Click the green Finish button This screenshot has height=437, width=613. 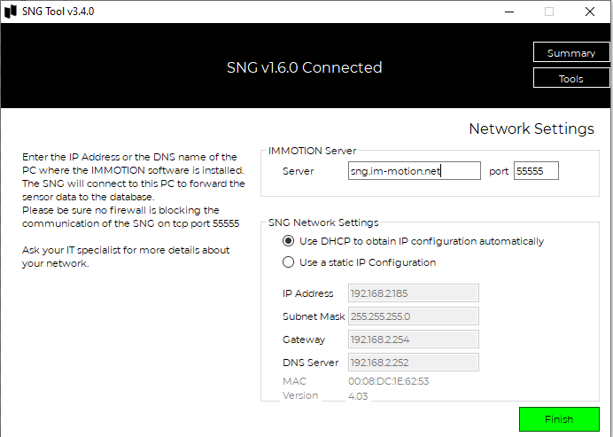pyautogui.click(x=559, y=419)
